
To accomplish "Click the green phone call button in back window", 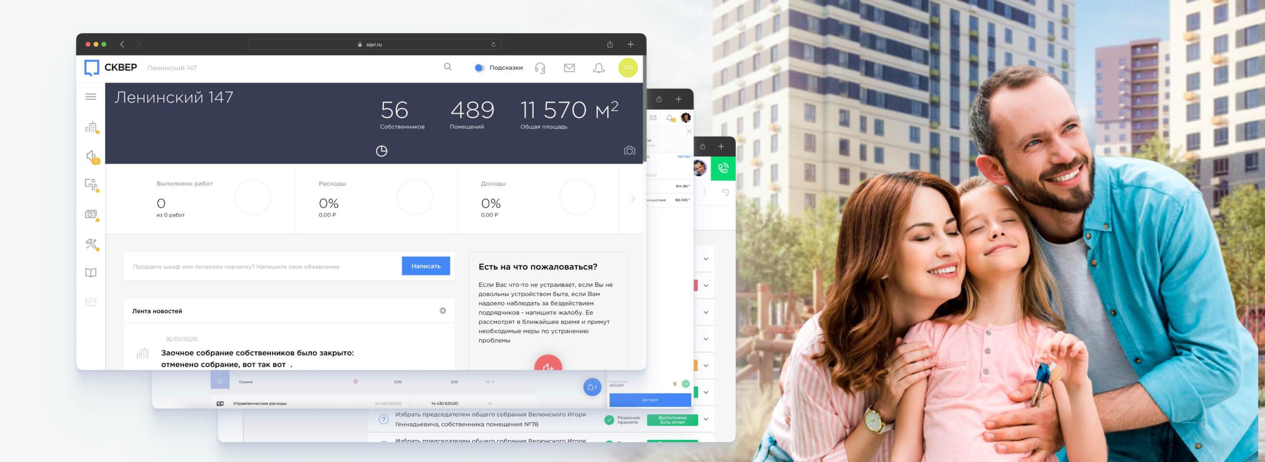I will pos(723,168).
